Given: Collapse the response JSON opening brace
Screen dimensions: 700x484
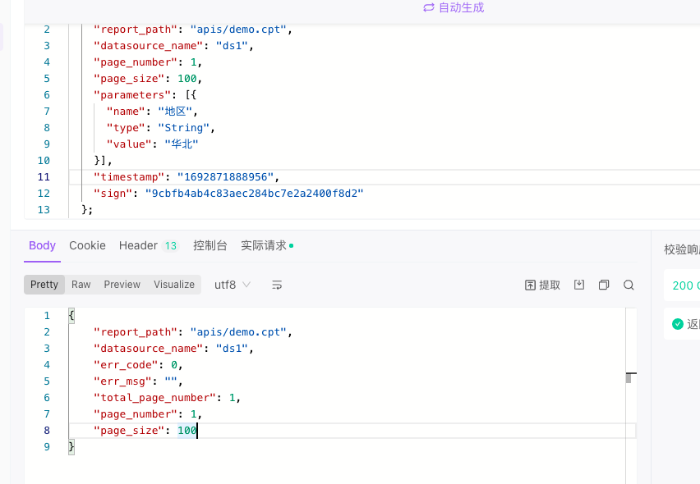Looking at the screenshot, I should (x=71, y=316).
